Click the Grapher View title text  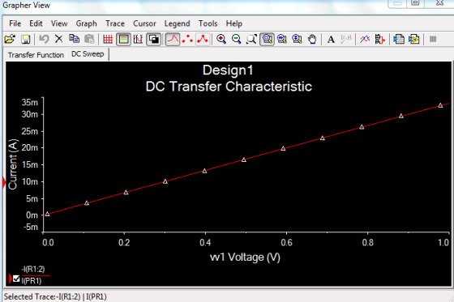tap(26, 5)
